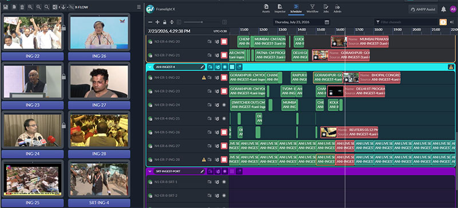Screen dimensions: 458x208
Task: Click the 18:00 mark on the time ruler
Action: [378, 30]
